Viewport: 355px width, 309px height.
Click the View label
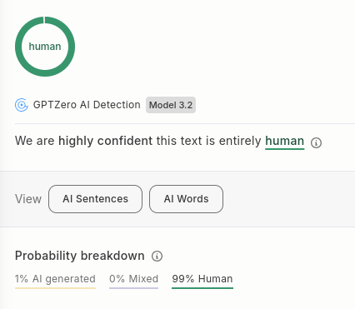point(28,199)
